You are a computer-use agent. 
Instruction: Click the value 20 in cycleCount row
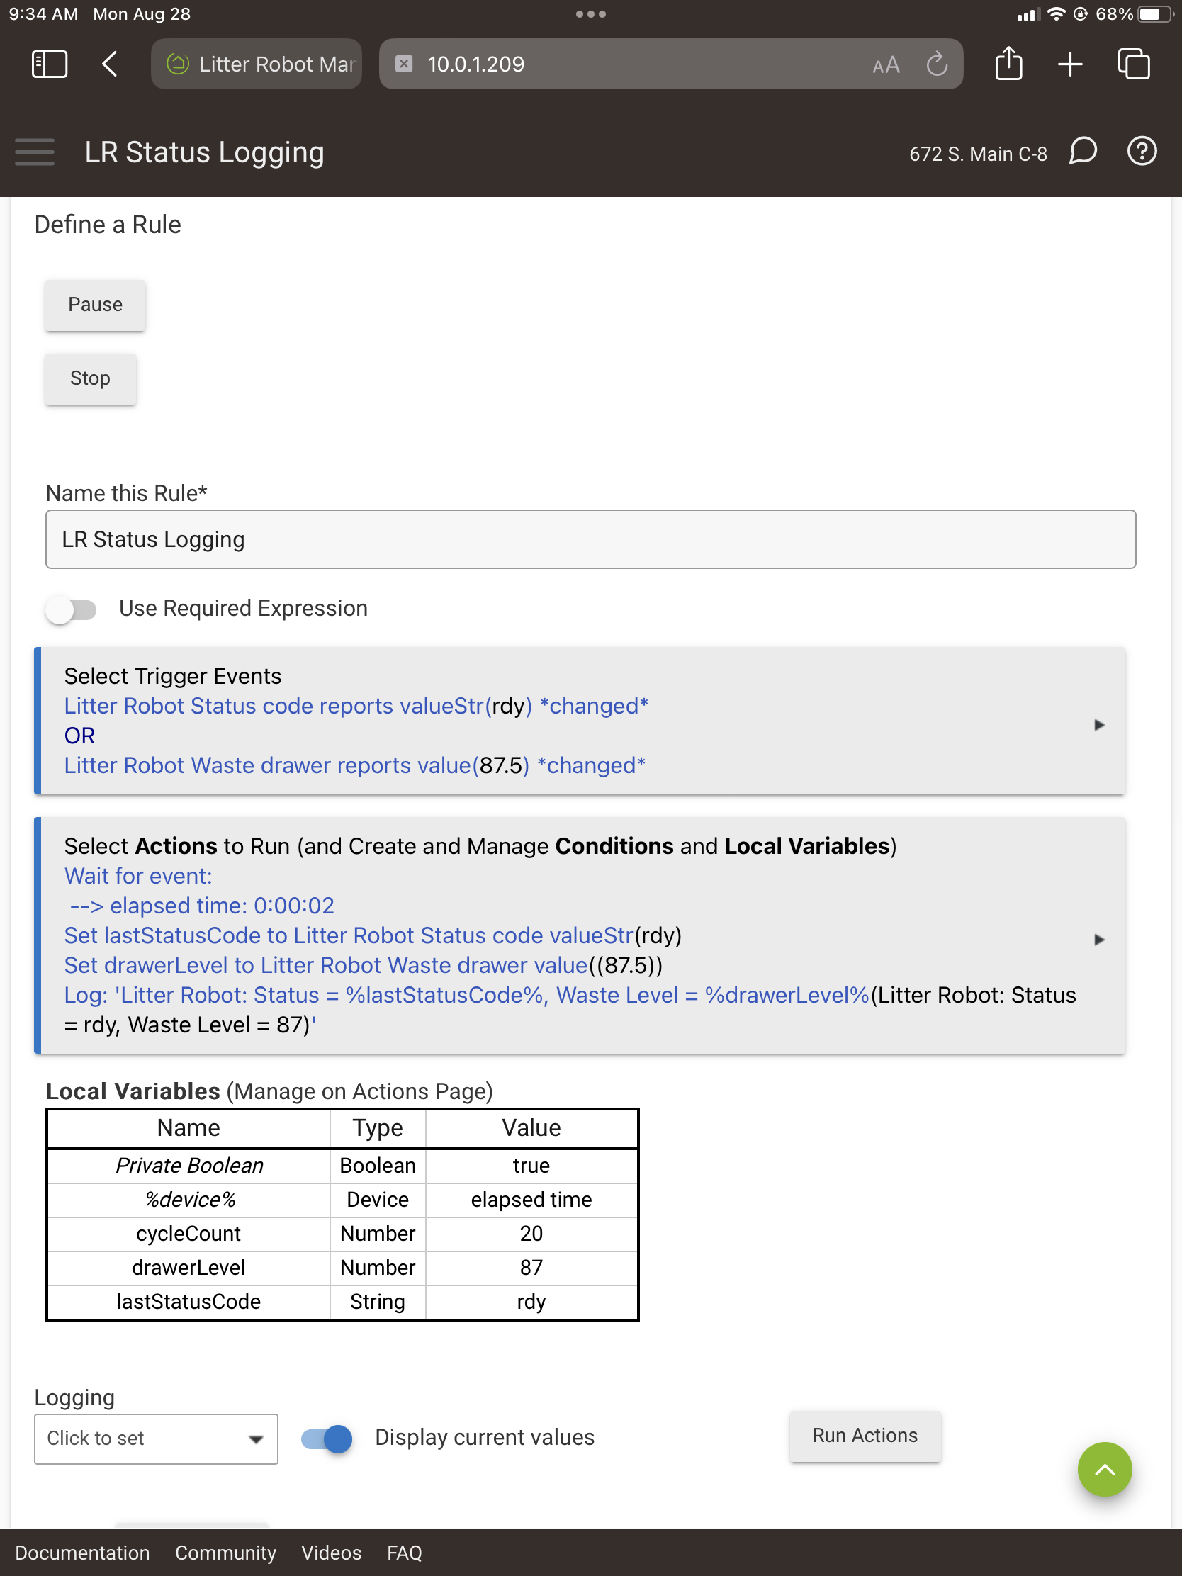(x=531, y=1233)
